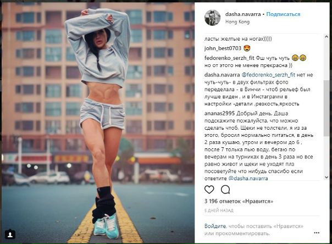
Task: Click the 3 196 отметок likes count
Action: (x=239, y=201)
